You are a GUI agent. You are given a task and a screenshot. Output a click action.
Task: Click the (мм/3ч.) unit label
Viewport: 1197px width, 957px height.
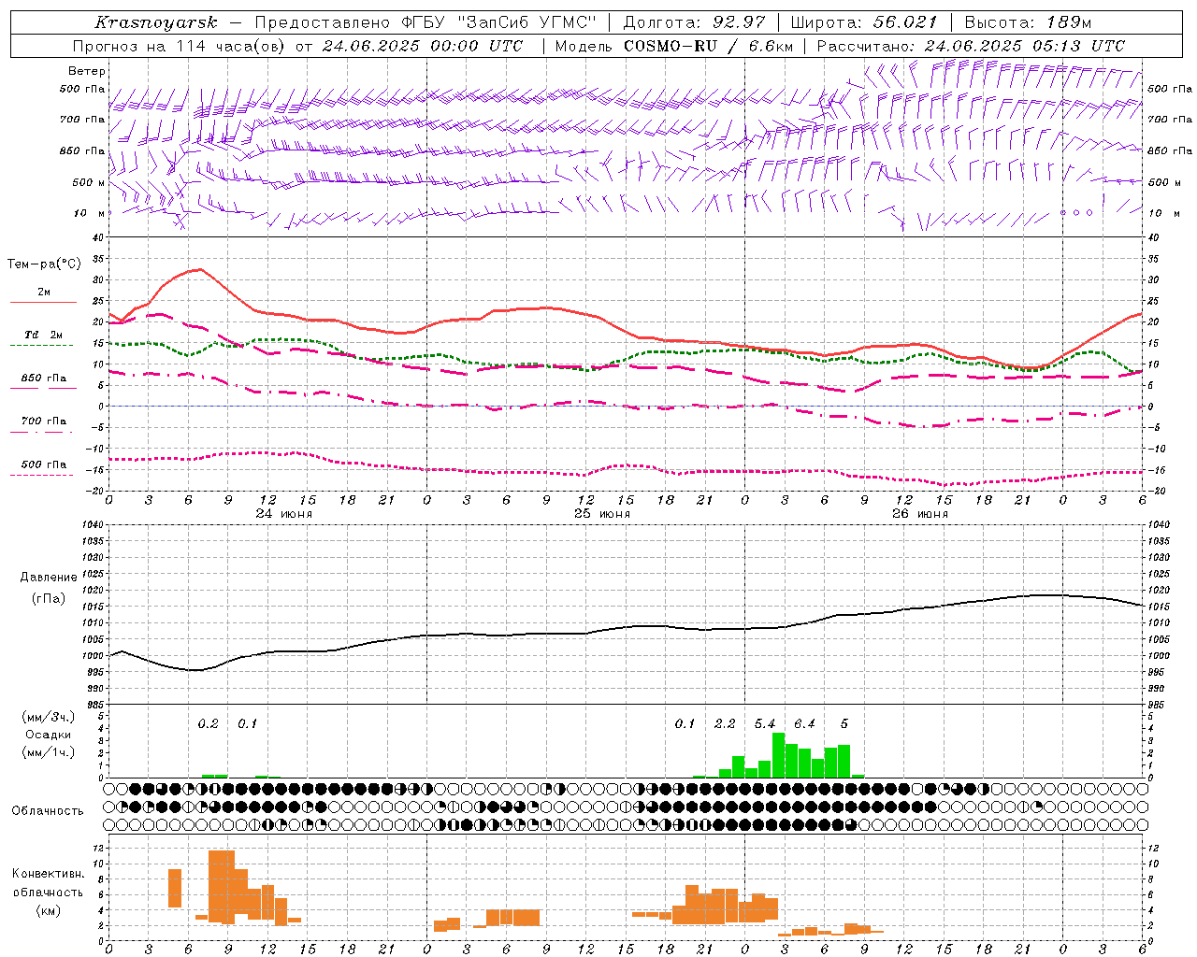coord(49,718)
